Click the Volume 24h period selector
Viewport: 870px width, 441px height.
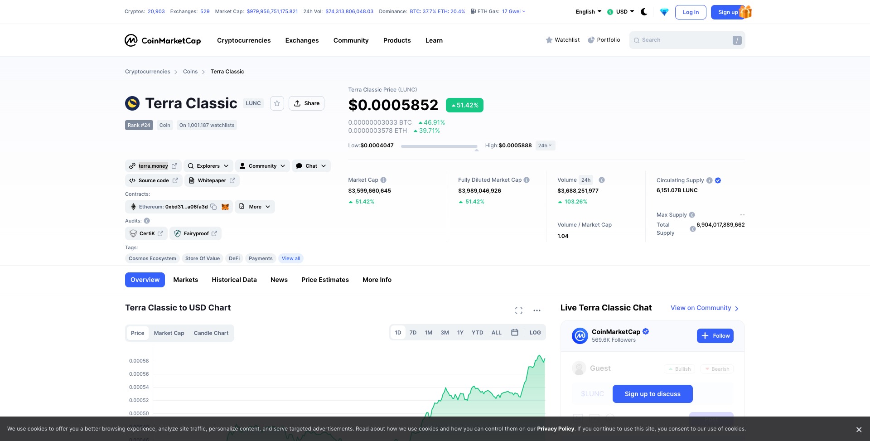(x=586, y=180)
